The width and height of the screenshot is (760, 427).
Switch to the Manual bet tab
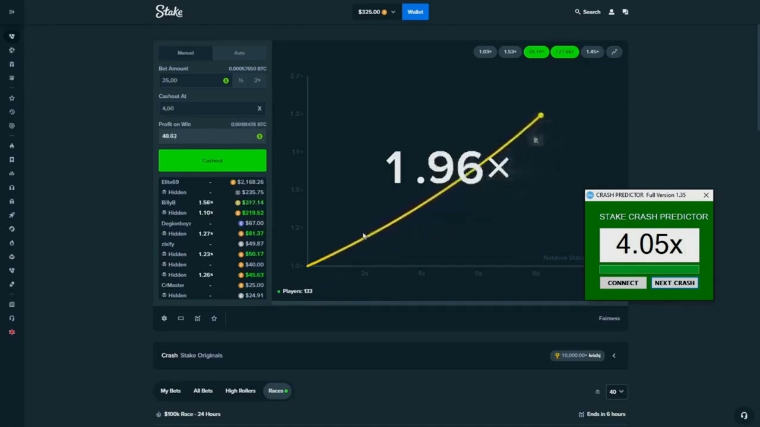tap(185, 53)
